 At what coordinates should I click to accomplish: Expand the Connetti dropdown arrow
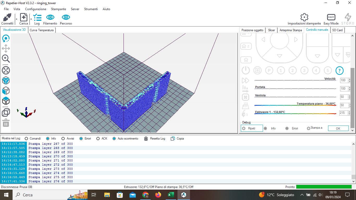pos(16,19)
